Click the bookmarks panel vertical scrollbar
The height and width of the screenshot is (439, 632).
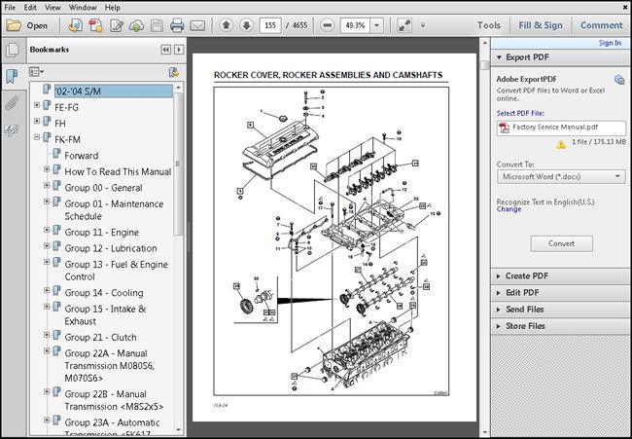[179, 164]
